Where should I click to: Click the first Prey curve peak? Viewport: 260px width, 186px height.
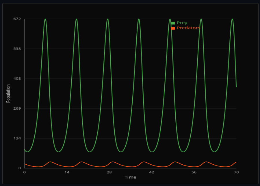pyautogui.click(x=45, y=19)
